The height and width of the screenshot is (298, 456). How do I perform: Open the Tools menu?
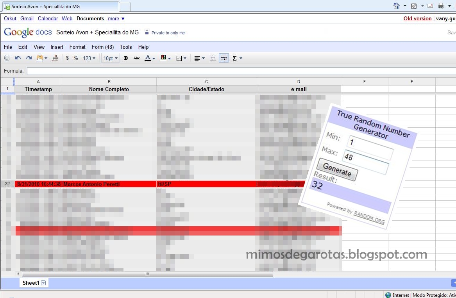126,47
